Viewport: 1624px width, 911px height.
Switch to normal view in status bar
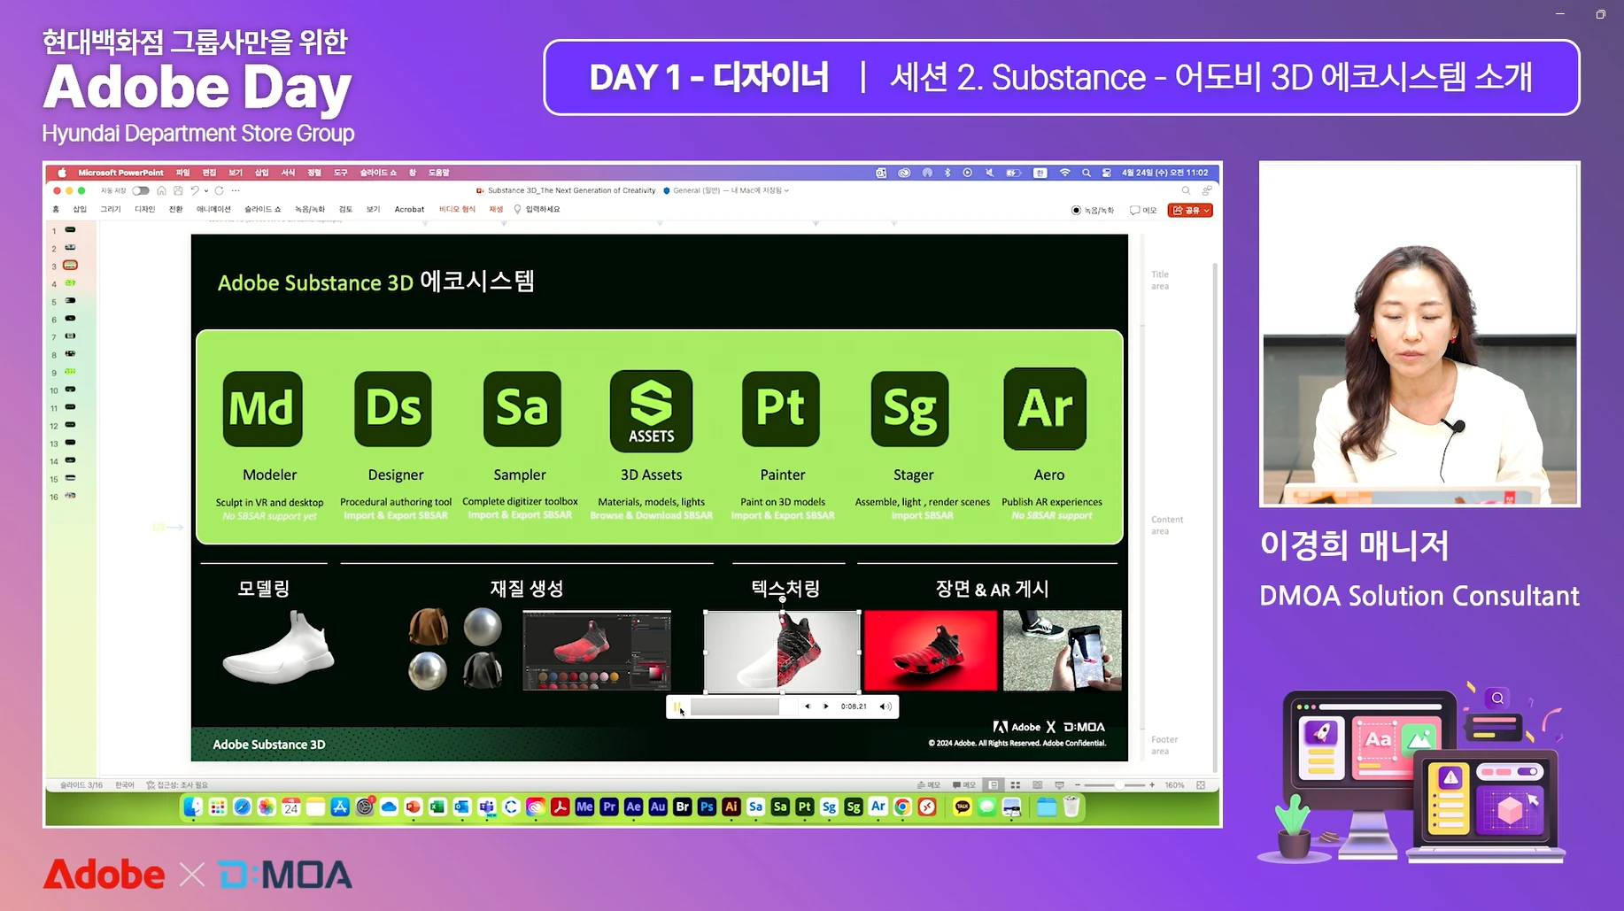click(x=994, y=784)
